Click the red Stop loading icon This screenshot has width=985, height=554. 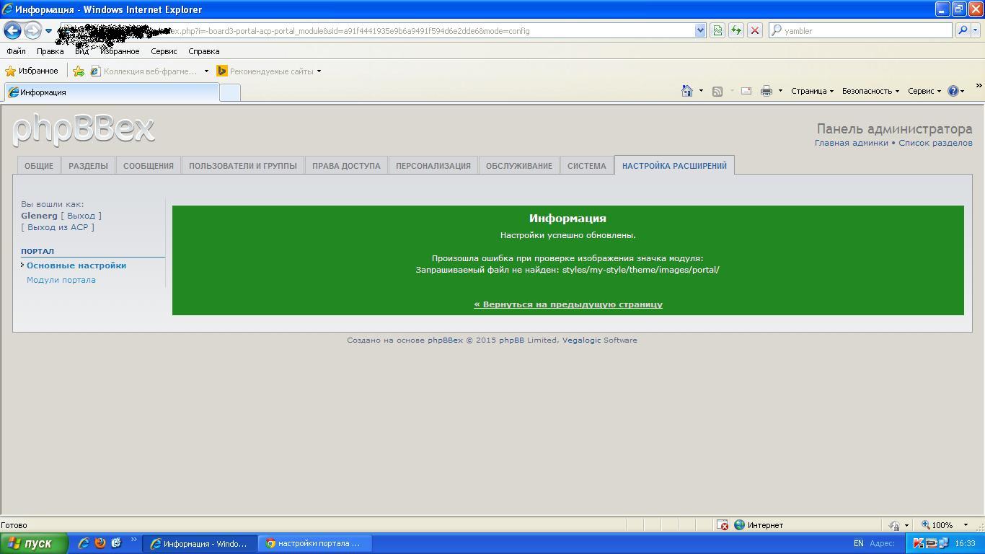(x=754, y=30)
